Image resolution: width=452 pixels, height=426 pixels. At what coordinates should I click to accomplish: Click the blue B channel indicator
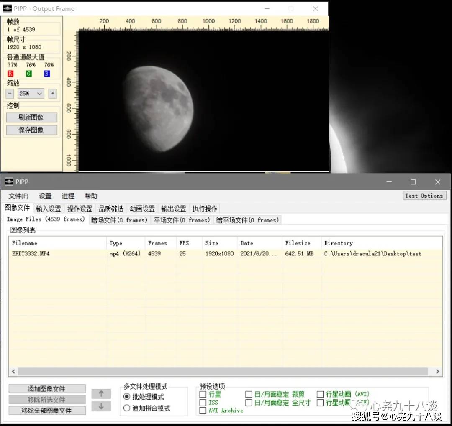[47, 74]
